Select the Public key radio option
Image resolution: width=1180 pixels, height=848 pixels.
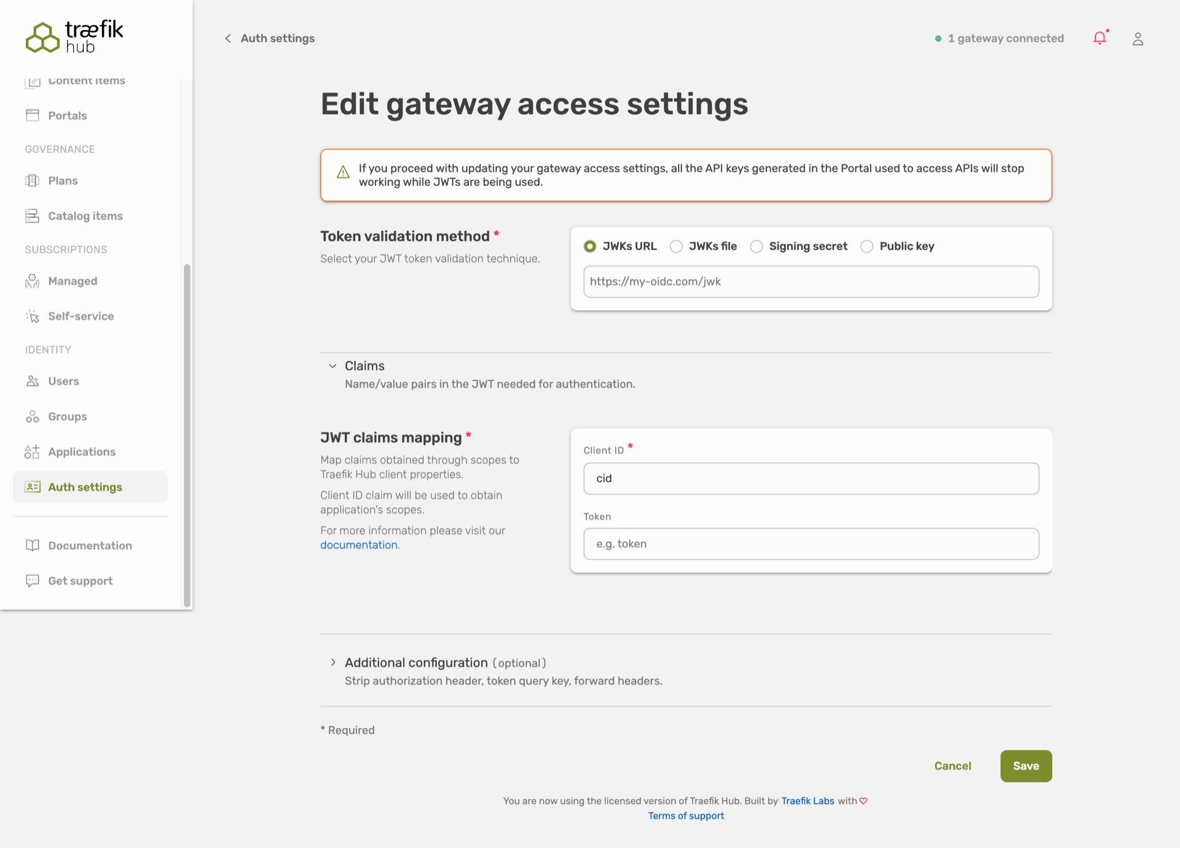click(867, 246)
